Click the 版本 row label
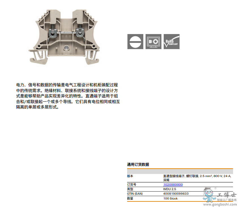 tap(130, 176)
